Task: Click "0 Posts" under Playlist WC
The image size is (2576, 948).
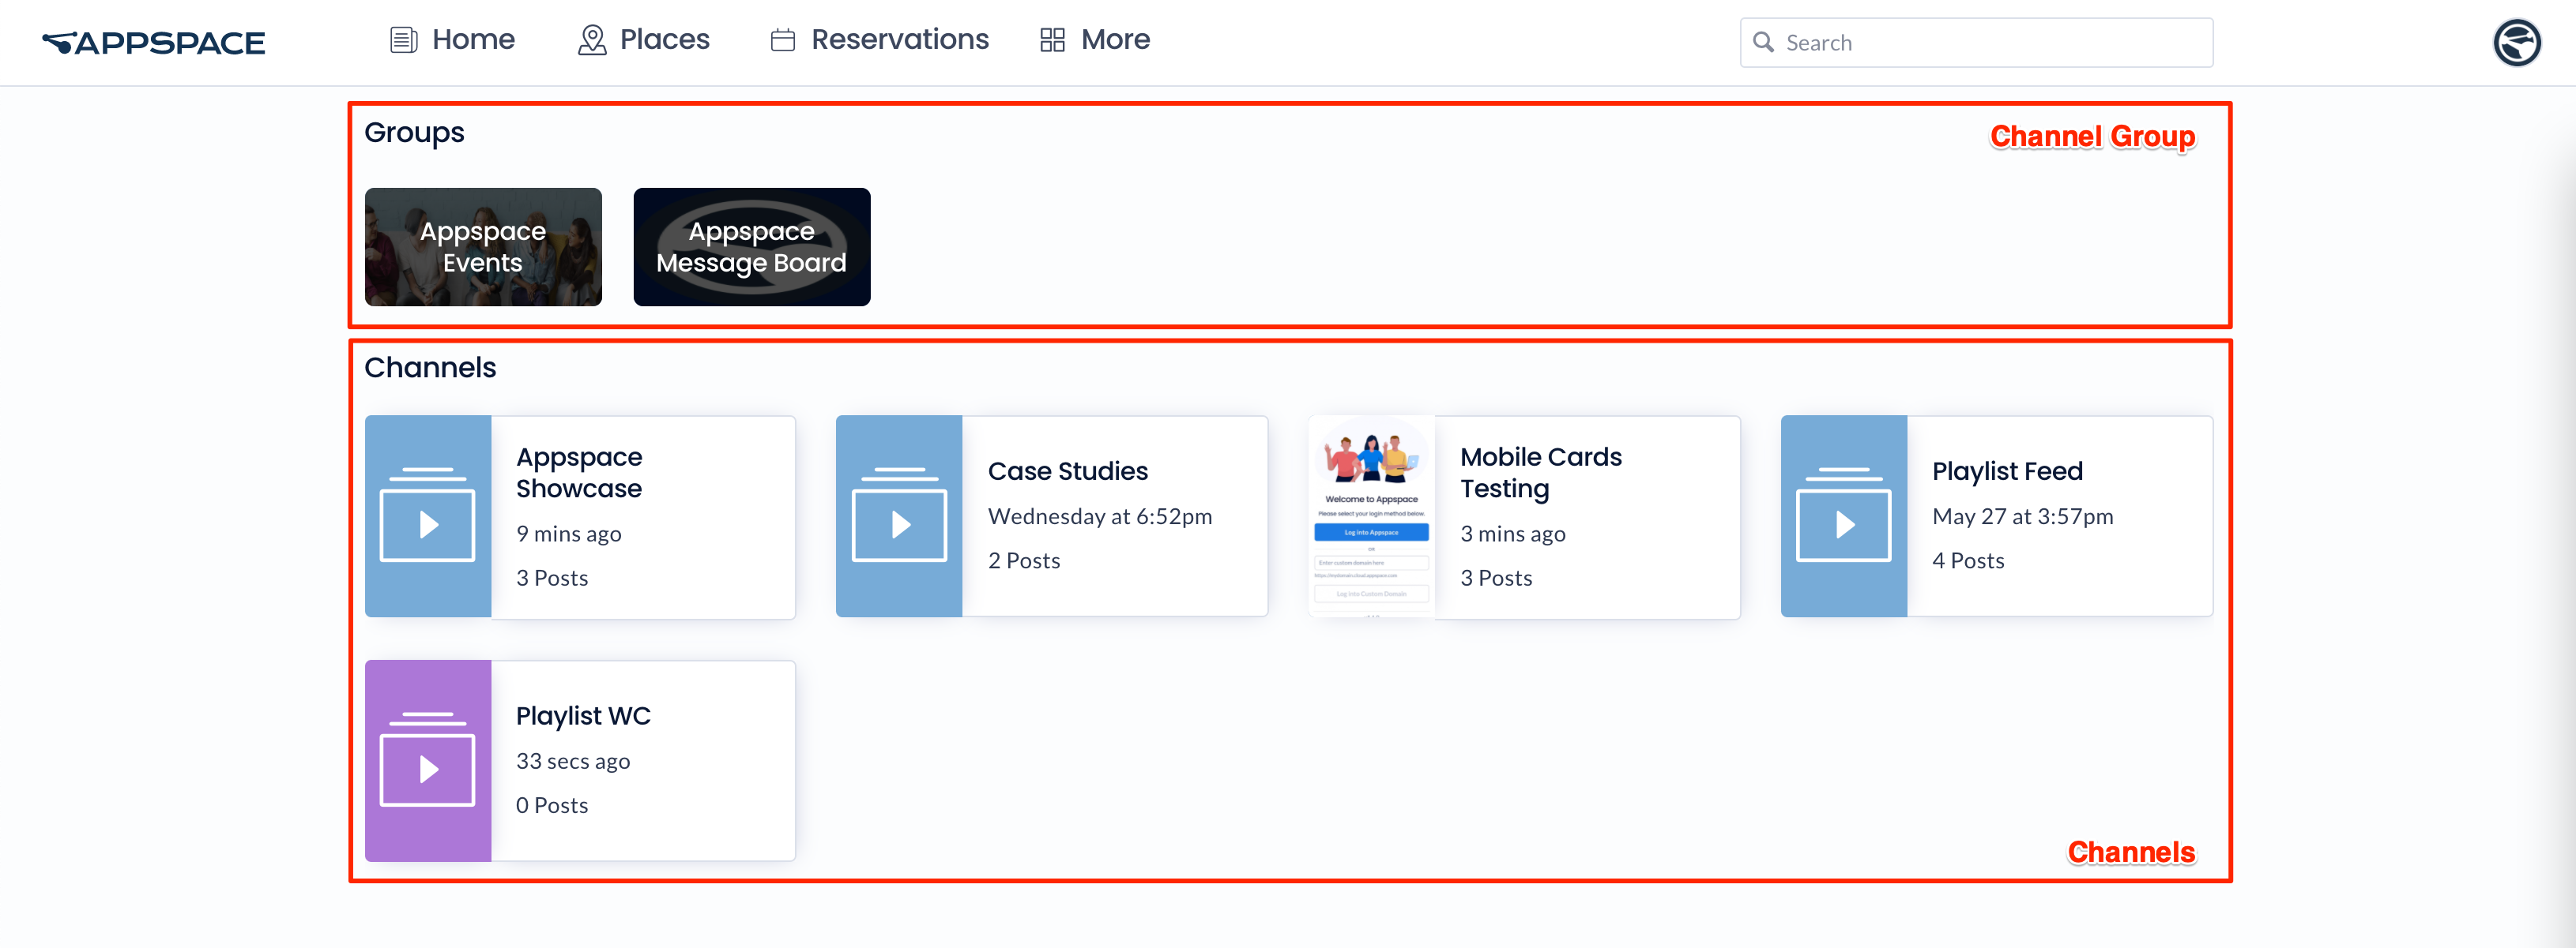Action: coord(552,805)
